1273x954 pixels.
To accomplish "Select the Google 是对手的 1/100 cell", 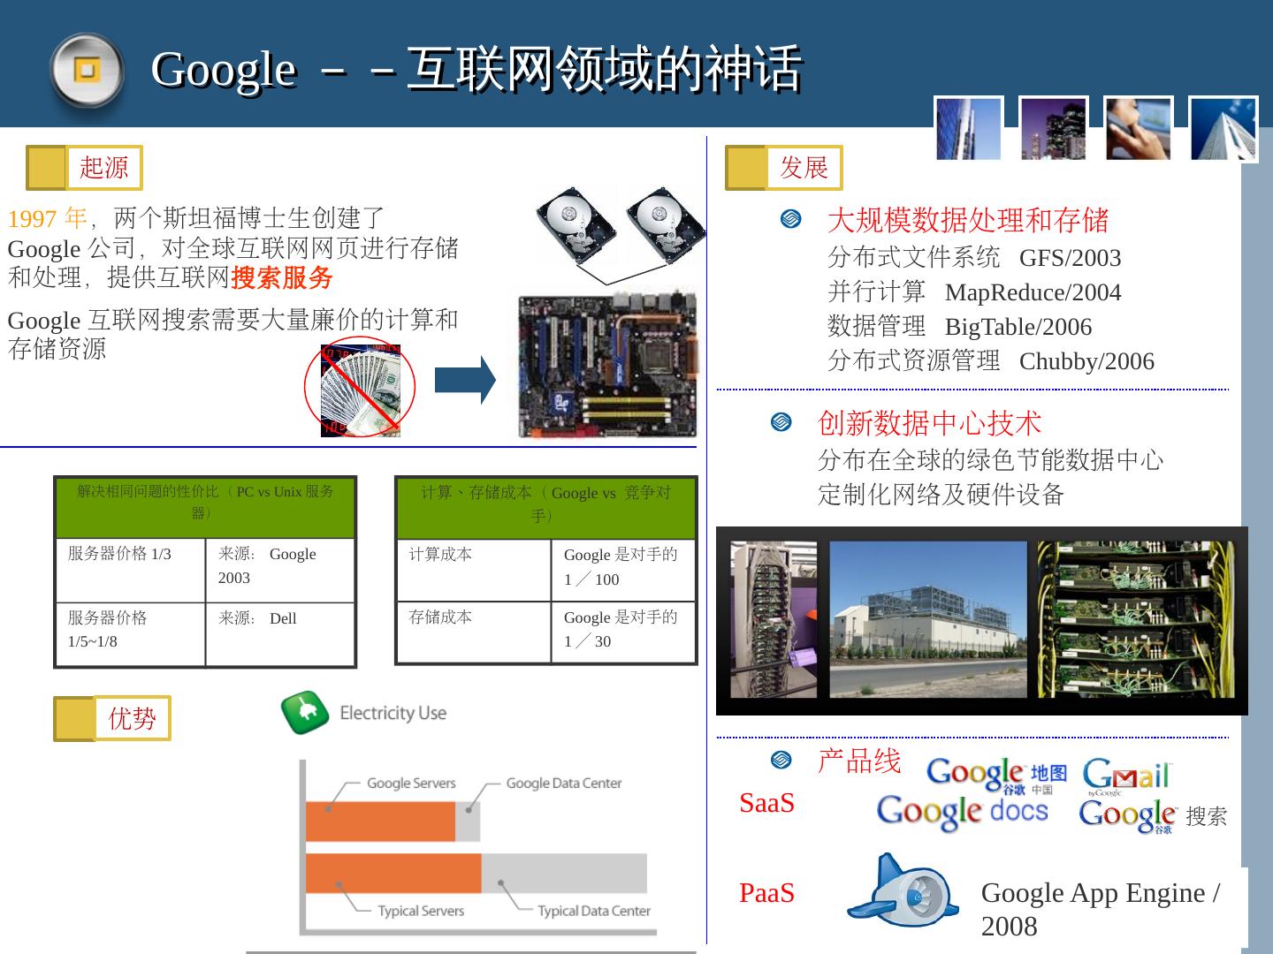I will (624, 570).
